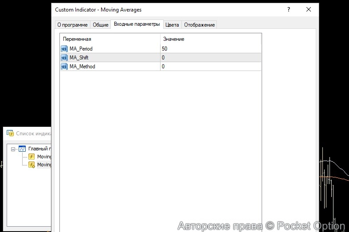
Task: Click the help question mark button
Action: click(289, 10)
